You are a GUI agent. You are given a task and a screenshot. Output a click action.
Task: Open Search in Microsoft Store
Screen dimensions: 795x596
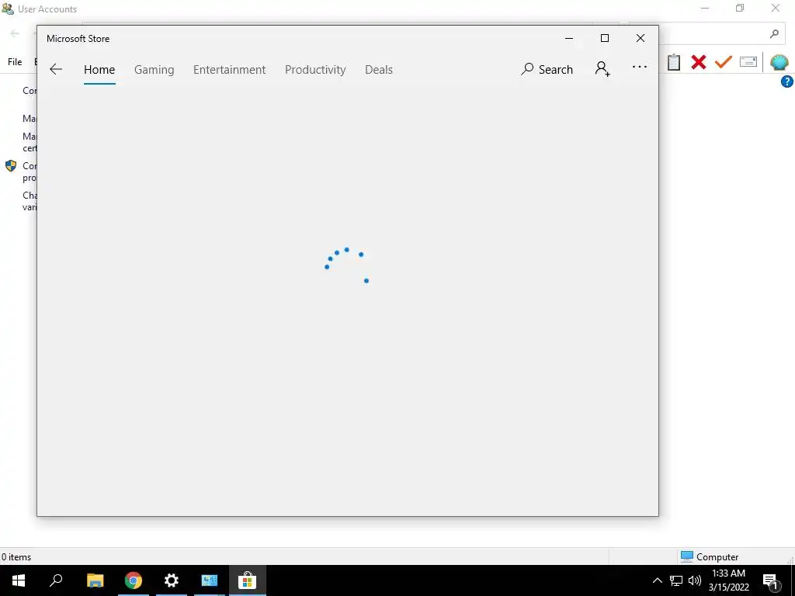coord(547,69)
